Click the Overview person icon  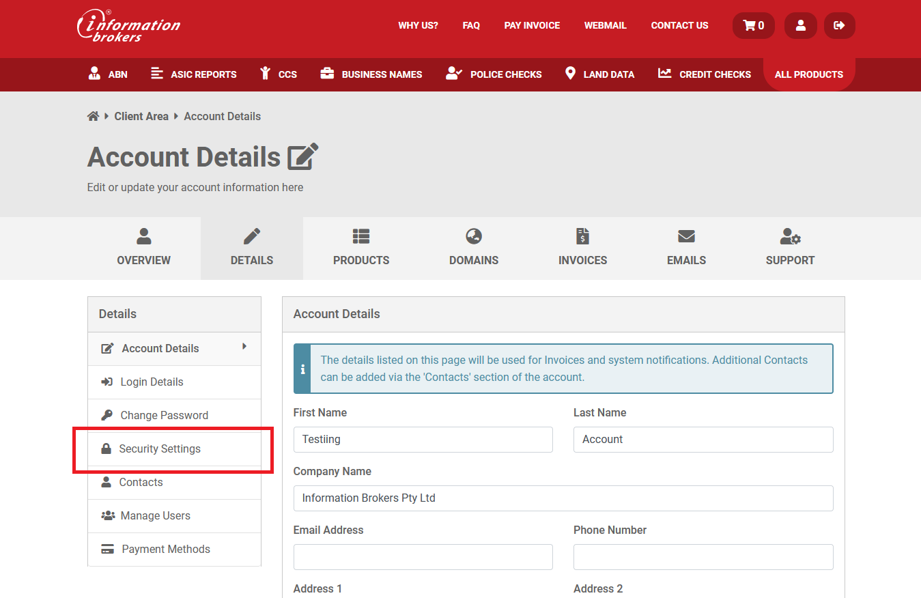click(x=144, y=236)
